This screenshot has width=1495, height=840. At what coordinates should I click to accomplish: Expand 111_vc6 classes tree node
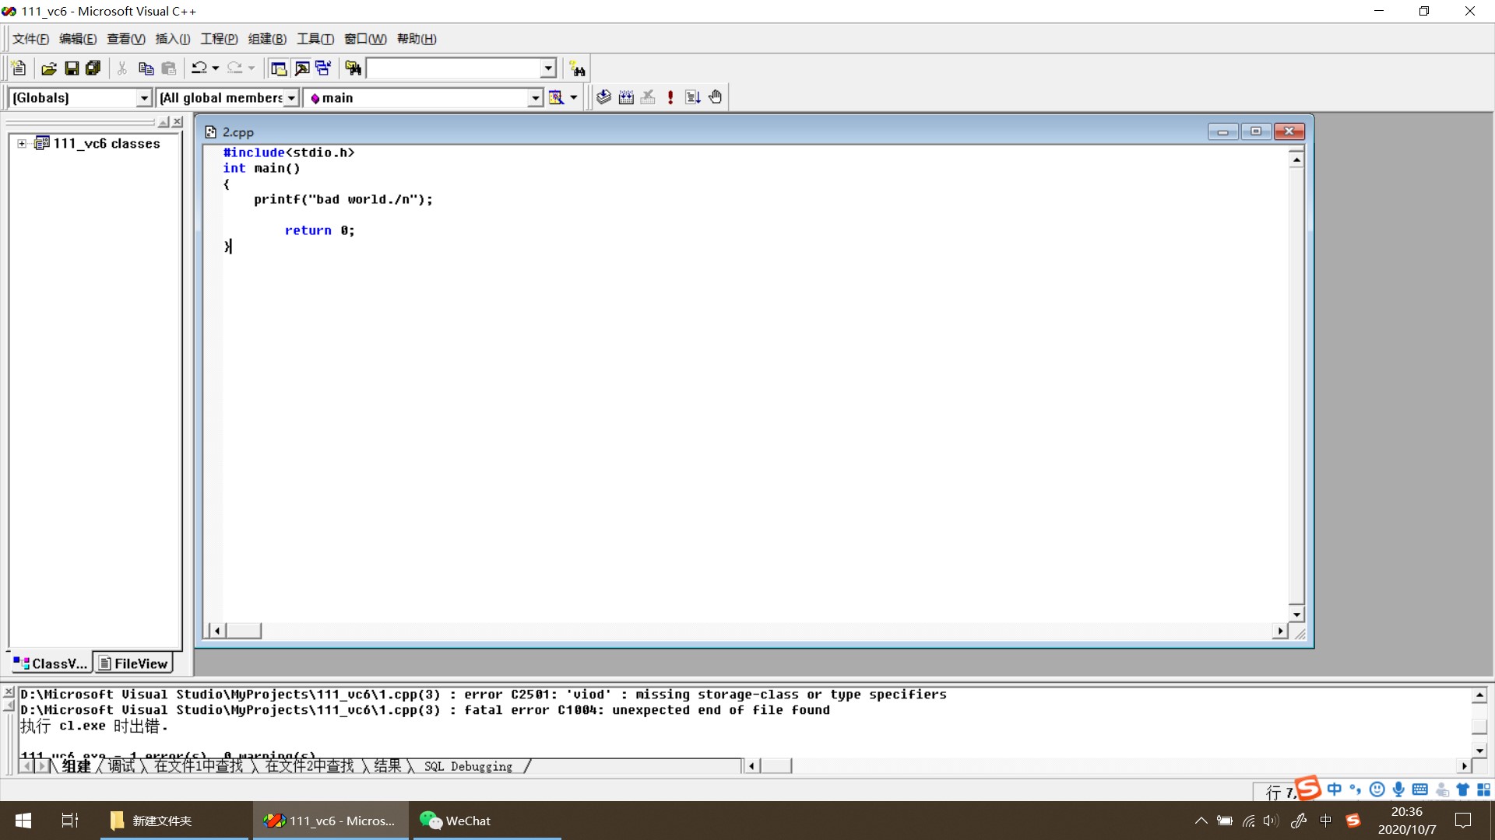[22, 143]
